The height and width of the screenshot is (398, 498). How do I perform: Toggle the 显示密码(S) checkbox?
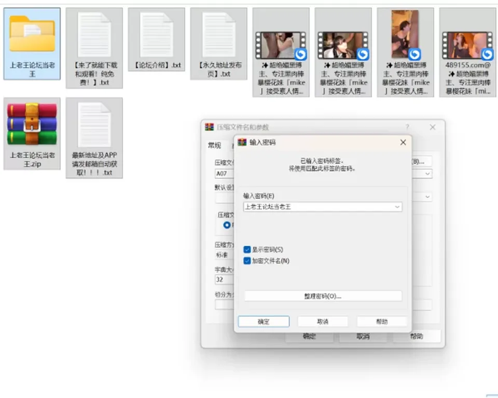(x=247, y=249)
